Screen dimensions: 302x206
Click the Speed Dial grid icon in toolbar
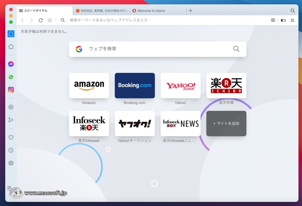(50, 20)
